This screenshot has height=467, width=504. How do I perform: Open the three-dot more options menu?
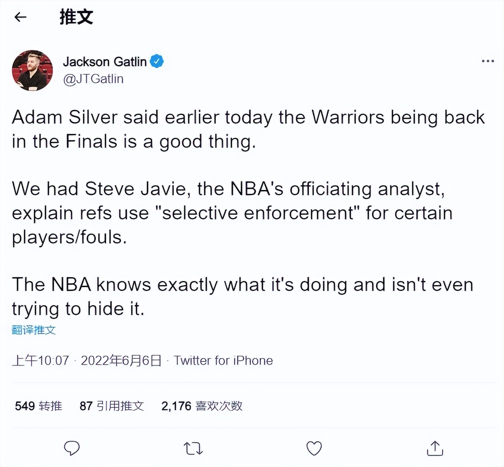488,61
